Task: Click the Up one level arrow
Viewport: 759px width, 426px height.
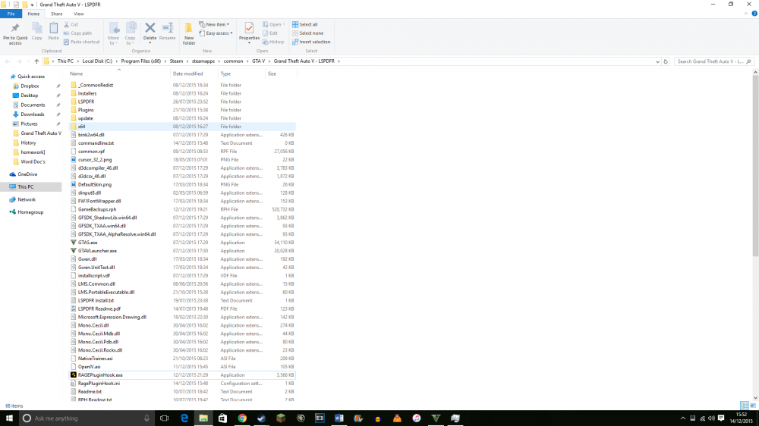Action: tap(36, 61)
